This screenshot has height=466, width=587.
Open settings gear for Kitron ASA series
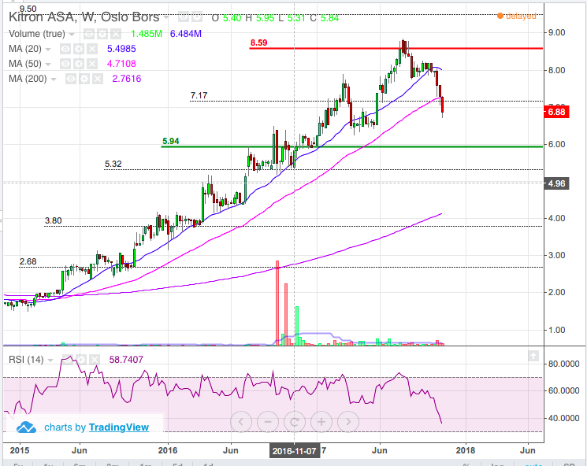196,17
